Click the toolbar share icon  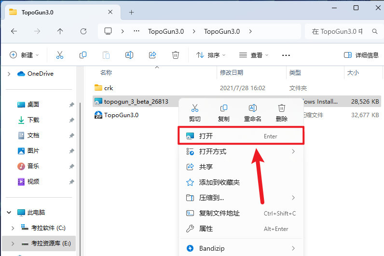[152, 55]
